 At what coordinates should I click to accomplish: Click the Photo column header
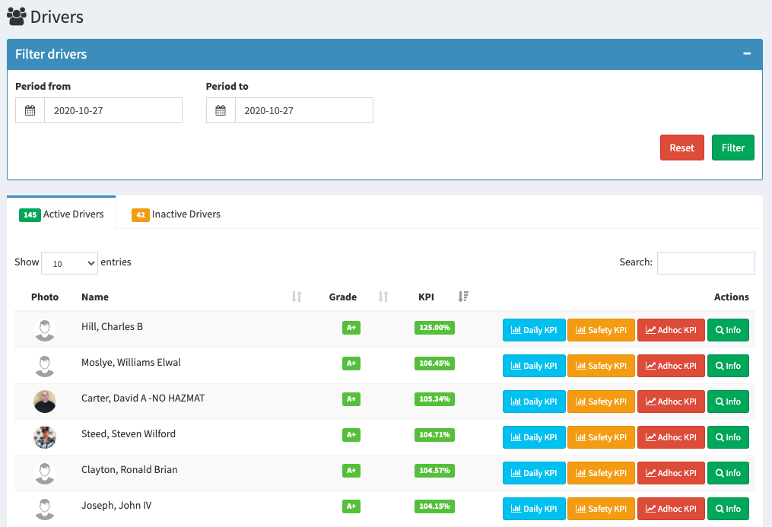pyautogui.click(x=45, y=297)
